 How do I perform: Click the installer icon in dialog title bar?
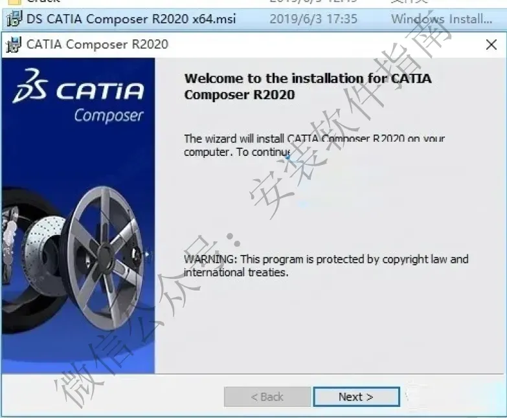(13, 44)
